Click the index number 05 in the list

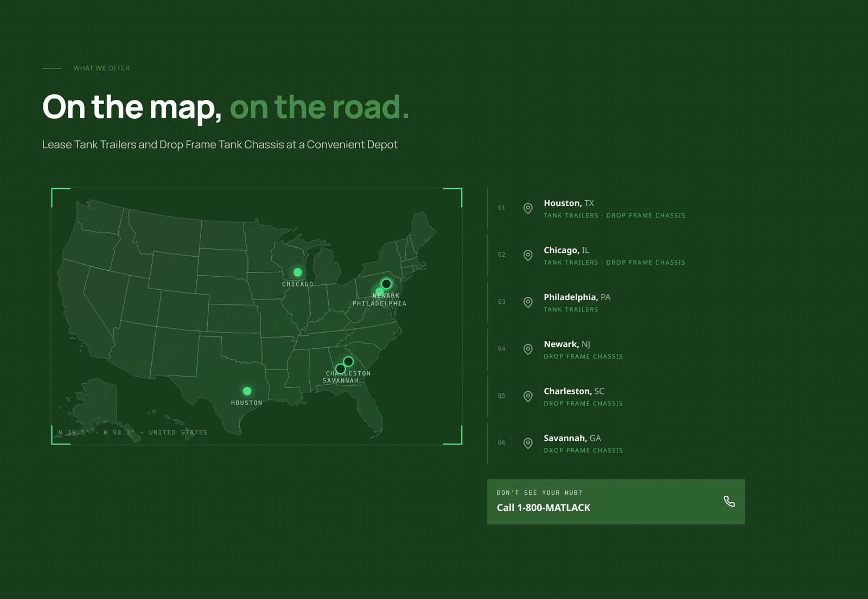tap(502, 396)
